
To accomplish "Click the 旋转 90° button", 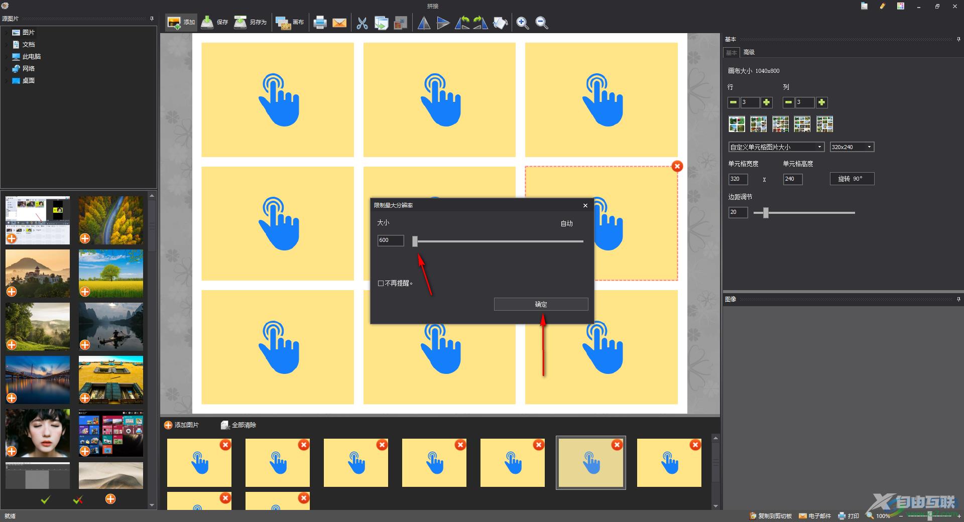I will click(x=852, y=179).
